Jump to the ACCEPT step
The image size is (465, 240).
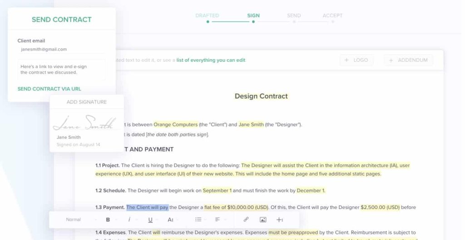pyautogui.click(x=332, y=15)
